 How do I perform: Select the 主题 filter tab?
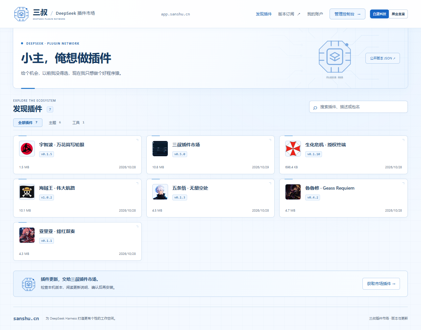coord(55,123)
